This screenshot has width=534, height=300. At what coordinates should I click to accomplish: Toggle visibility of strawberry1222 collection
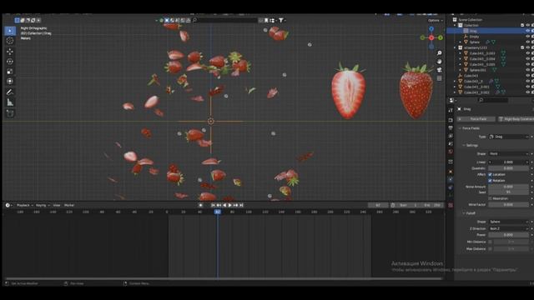pos(527,47)
